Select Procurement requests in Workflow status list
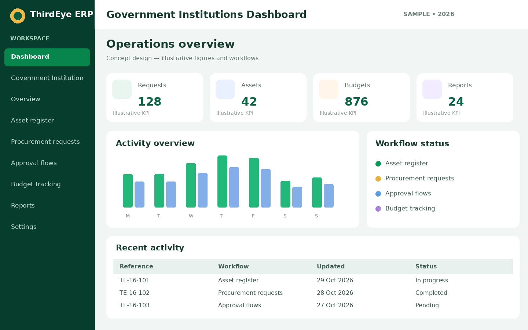This screenshot has height=330, width=528. (x=419, y=179)
